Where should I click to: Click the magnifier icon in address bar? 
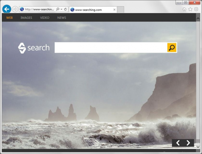click(57, 9)
